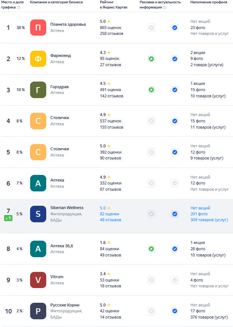The height and width of the screenshot is (327, 233).
Task: Click '865 оценок' in Планета здоровья row
Action: coord(110,28)
